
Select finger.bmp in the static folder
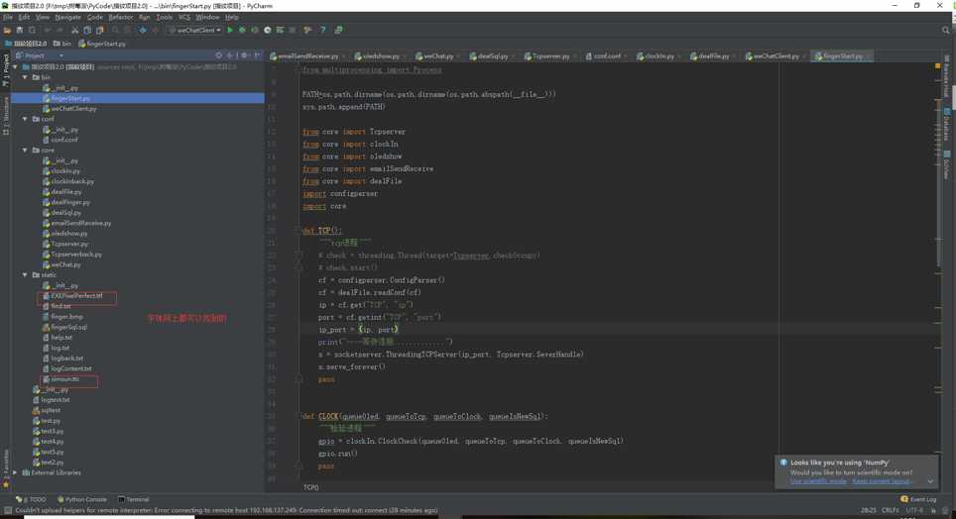(x=66, y=317)
